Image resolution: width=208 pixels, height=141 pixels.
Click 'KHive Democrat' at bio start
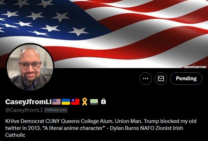click(x=25, y=121)
